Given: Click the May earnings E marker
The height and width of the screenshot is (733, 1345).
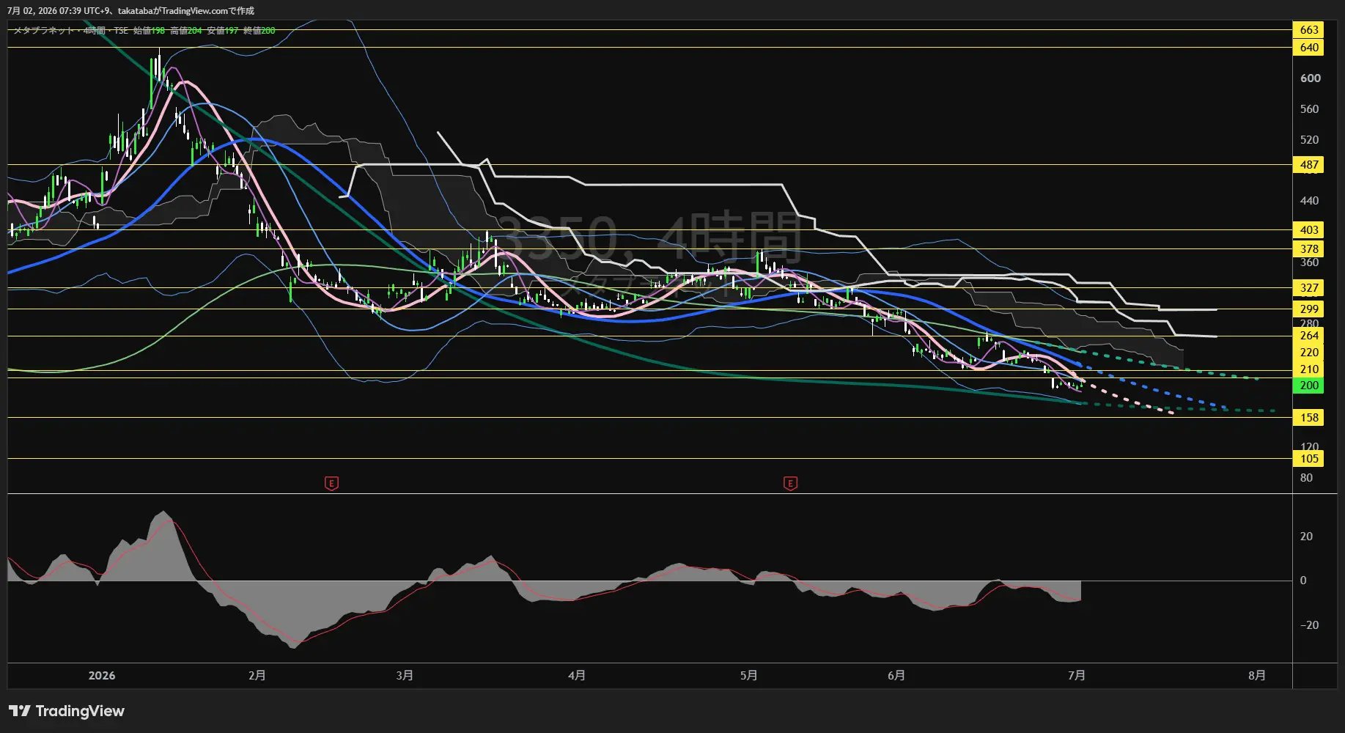Looking at the screenshot, I should 790,483.
